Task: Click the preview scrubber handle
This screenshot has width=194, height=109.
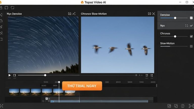Action: pos(45,75)
